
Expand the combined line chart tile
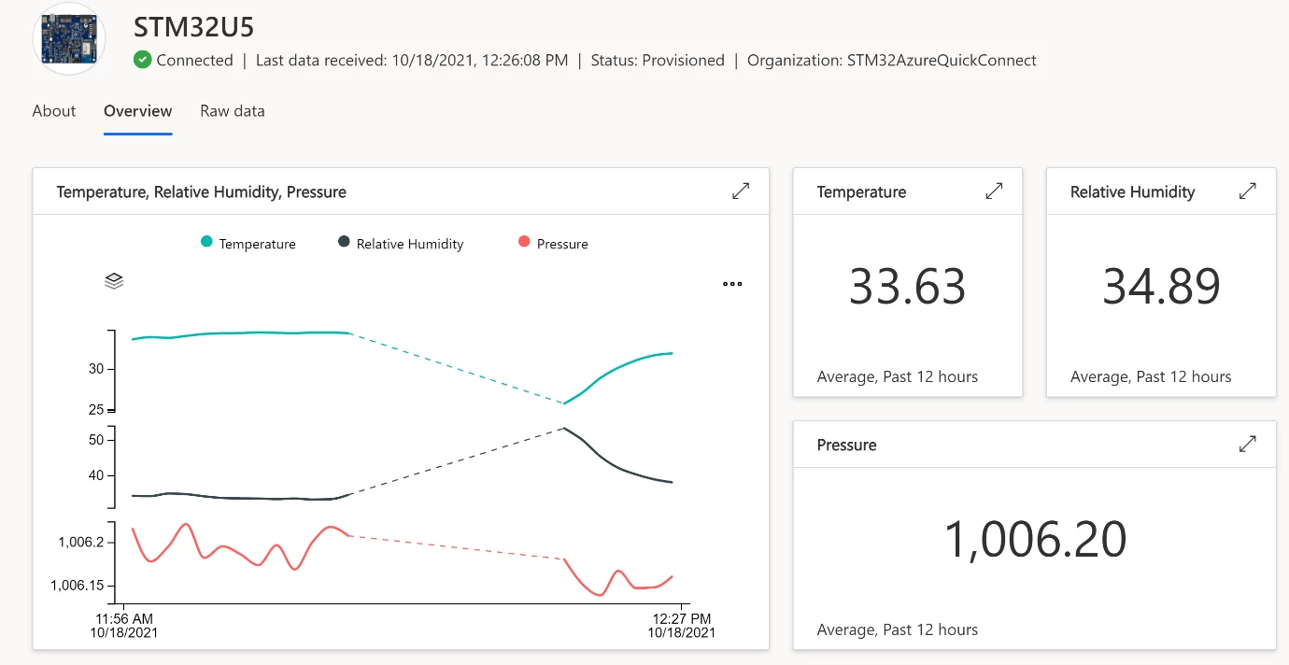[741, 191]
